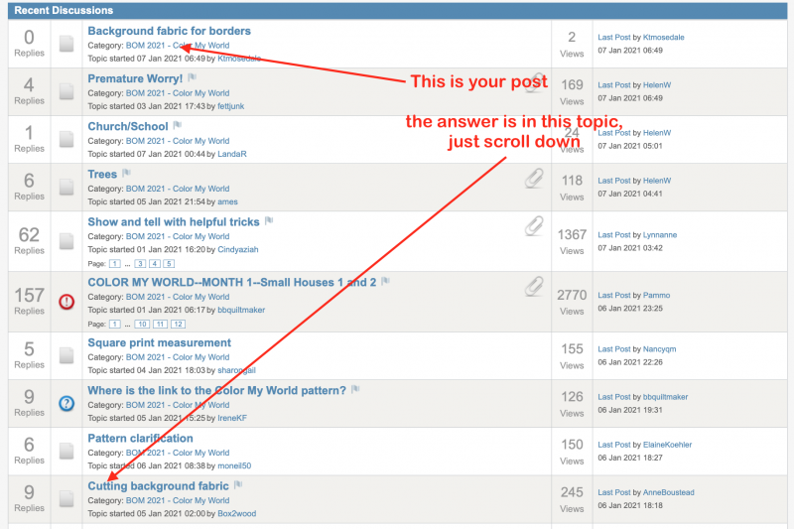Open the Cutting background fabric topic

(x=158, y=485)
